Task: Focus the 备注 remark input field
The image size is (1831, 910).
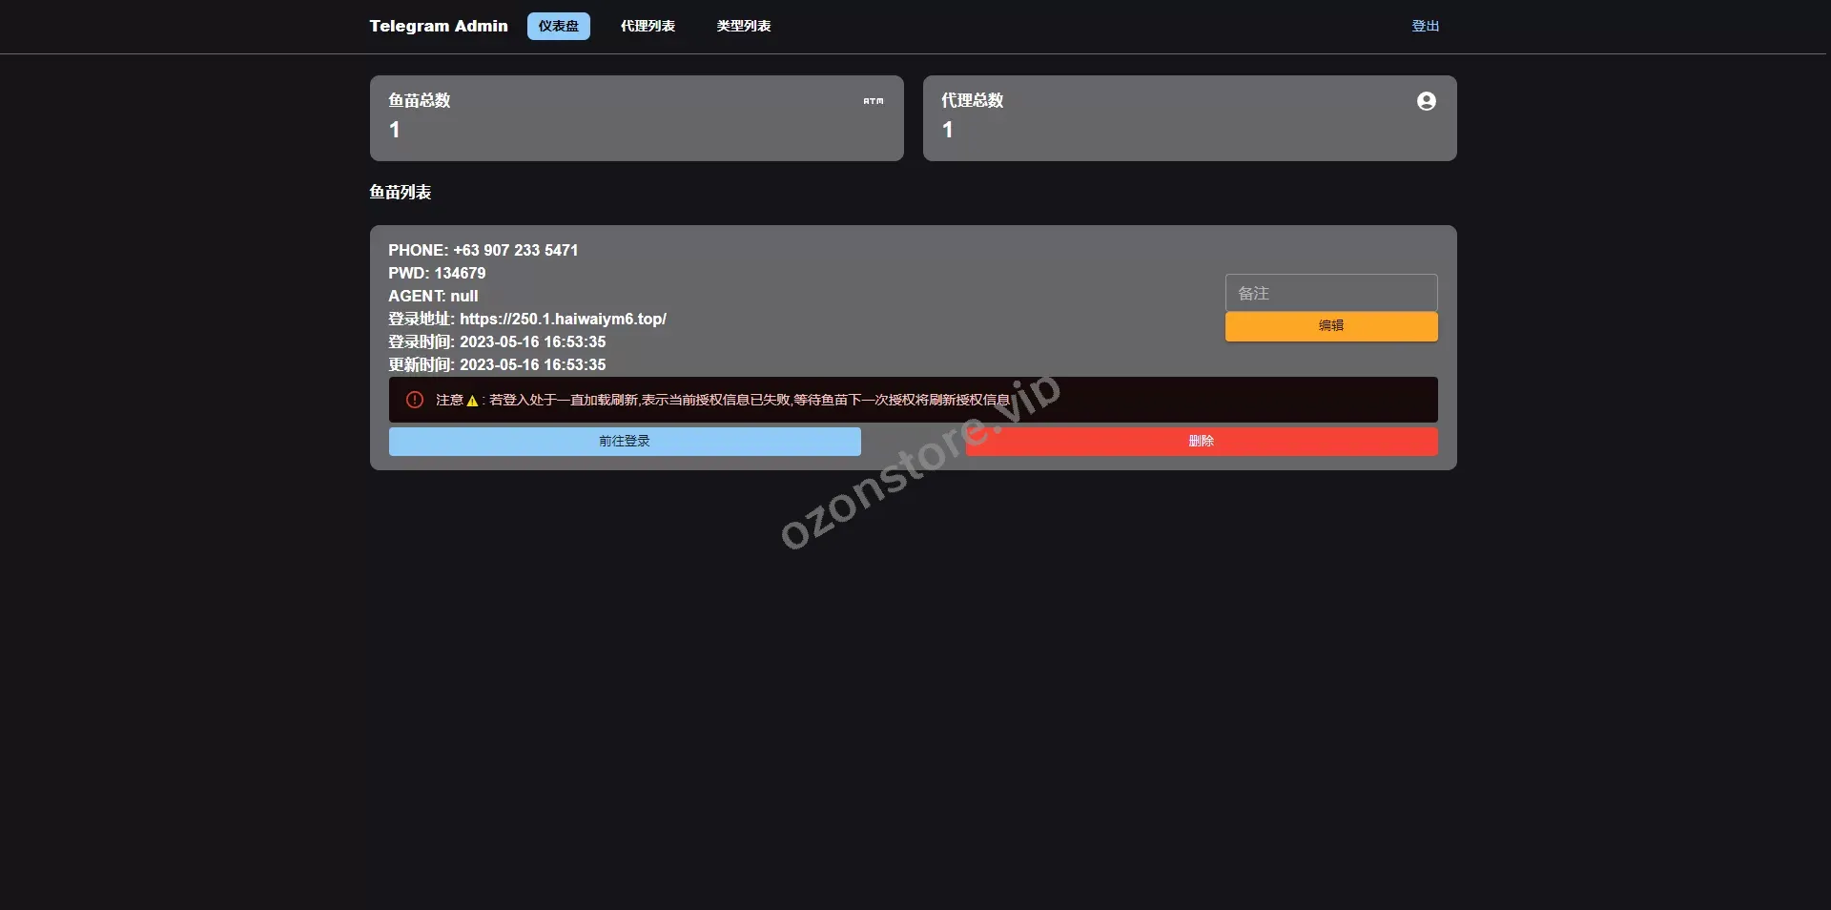Action: 1330,293
